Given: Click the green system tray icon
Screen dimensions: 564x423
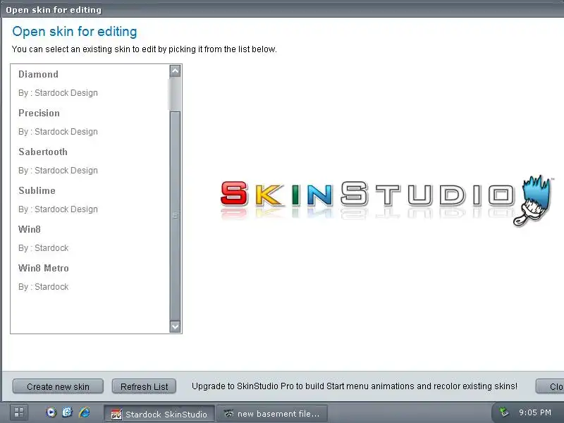Looking at the screenshot, I should (x=504, y=412).
